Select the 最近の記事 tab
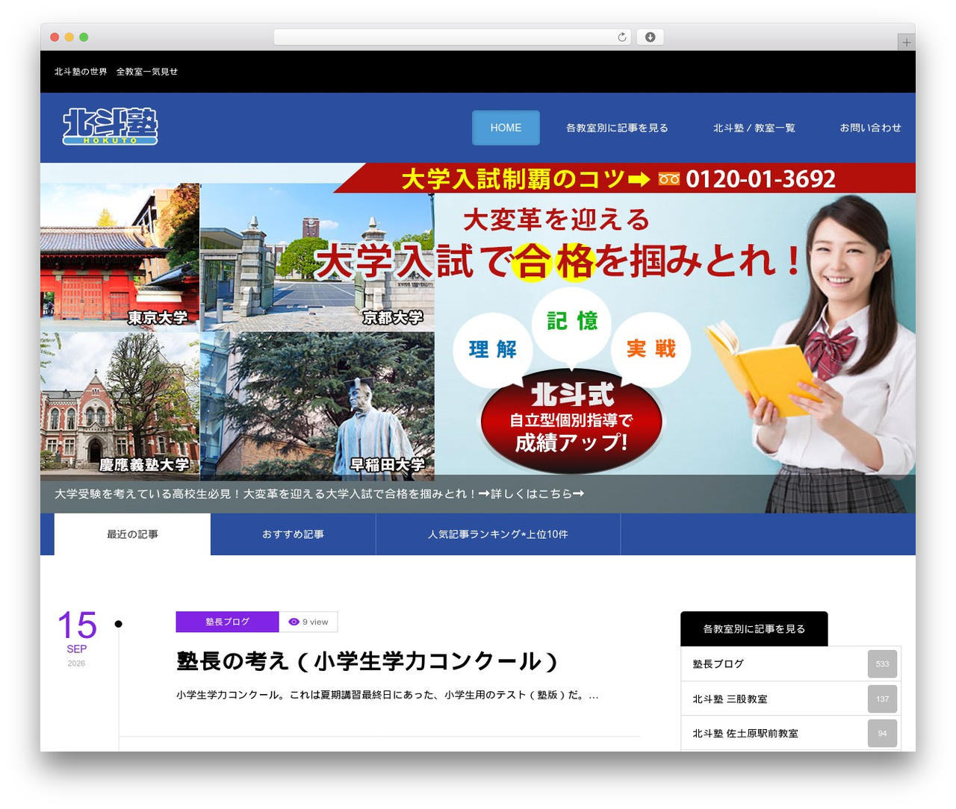Viewport: 956px width, 809px height. pos(132,534)
